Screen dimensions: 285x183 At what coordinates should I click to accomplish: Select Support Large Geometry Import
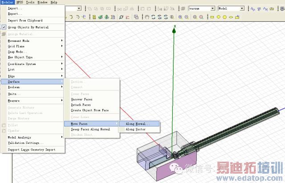pyautogui.click(x=33, y=150)
